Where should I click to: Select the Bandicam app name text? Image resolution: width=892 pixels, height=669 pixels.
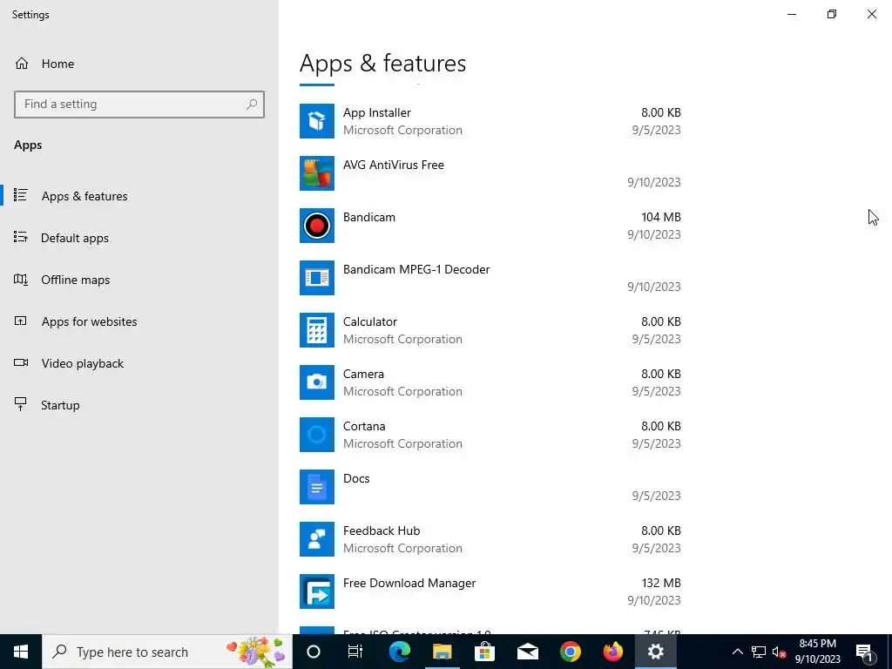(x=368, y=217)
